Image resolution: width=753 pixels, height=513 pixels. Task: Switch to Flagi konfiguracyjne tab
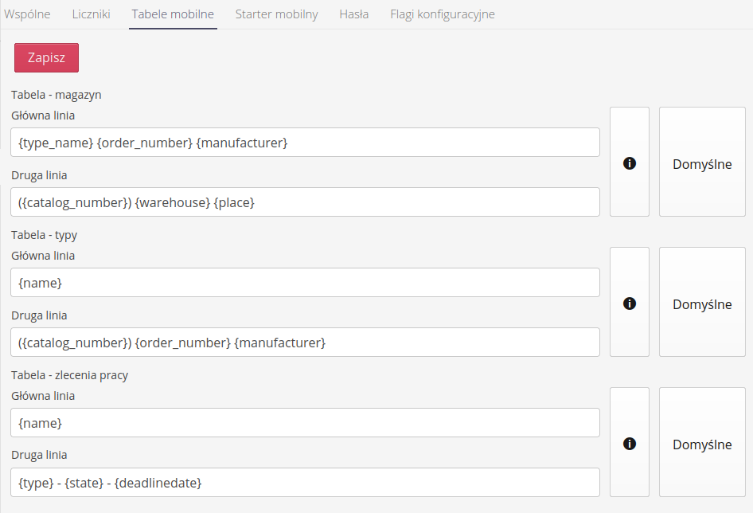coord(442,14)
